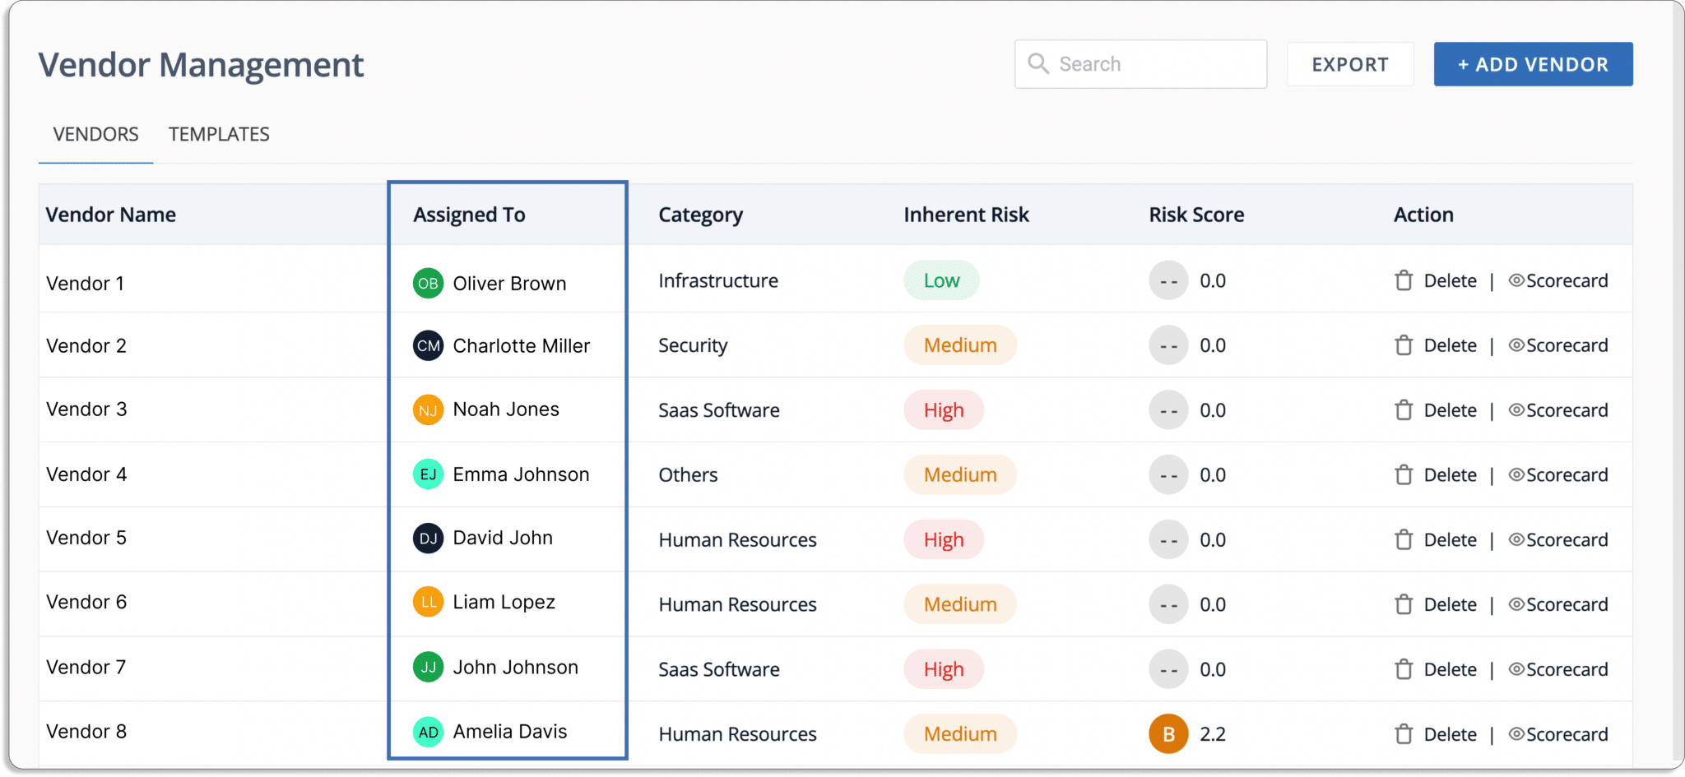Image resolution: width=1685 pixels, height=777 pixels.
Task: Open the Scorecard link for Vendor 2
Action: (x=1558, y=345)
